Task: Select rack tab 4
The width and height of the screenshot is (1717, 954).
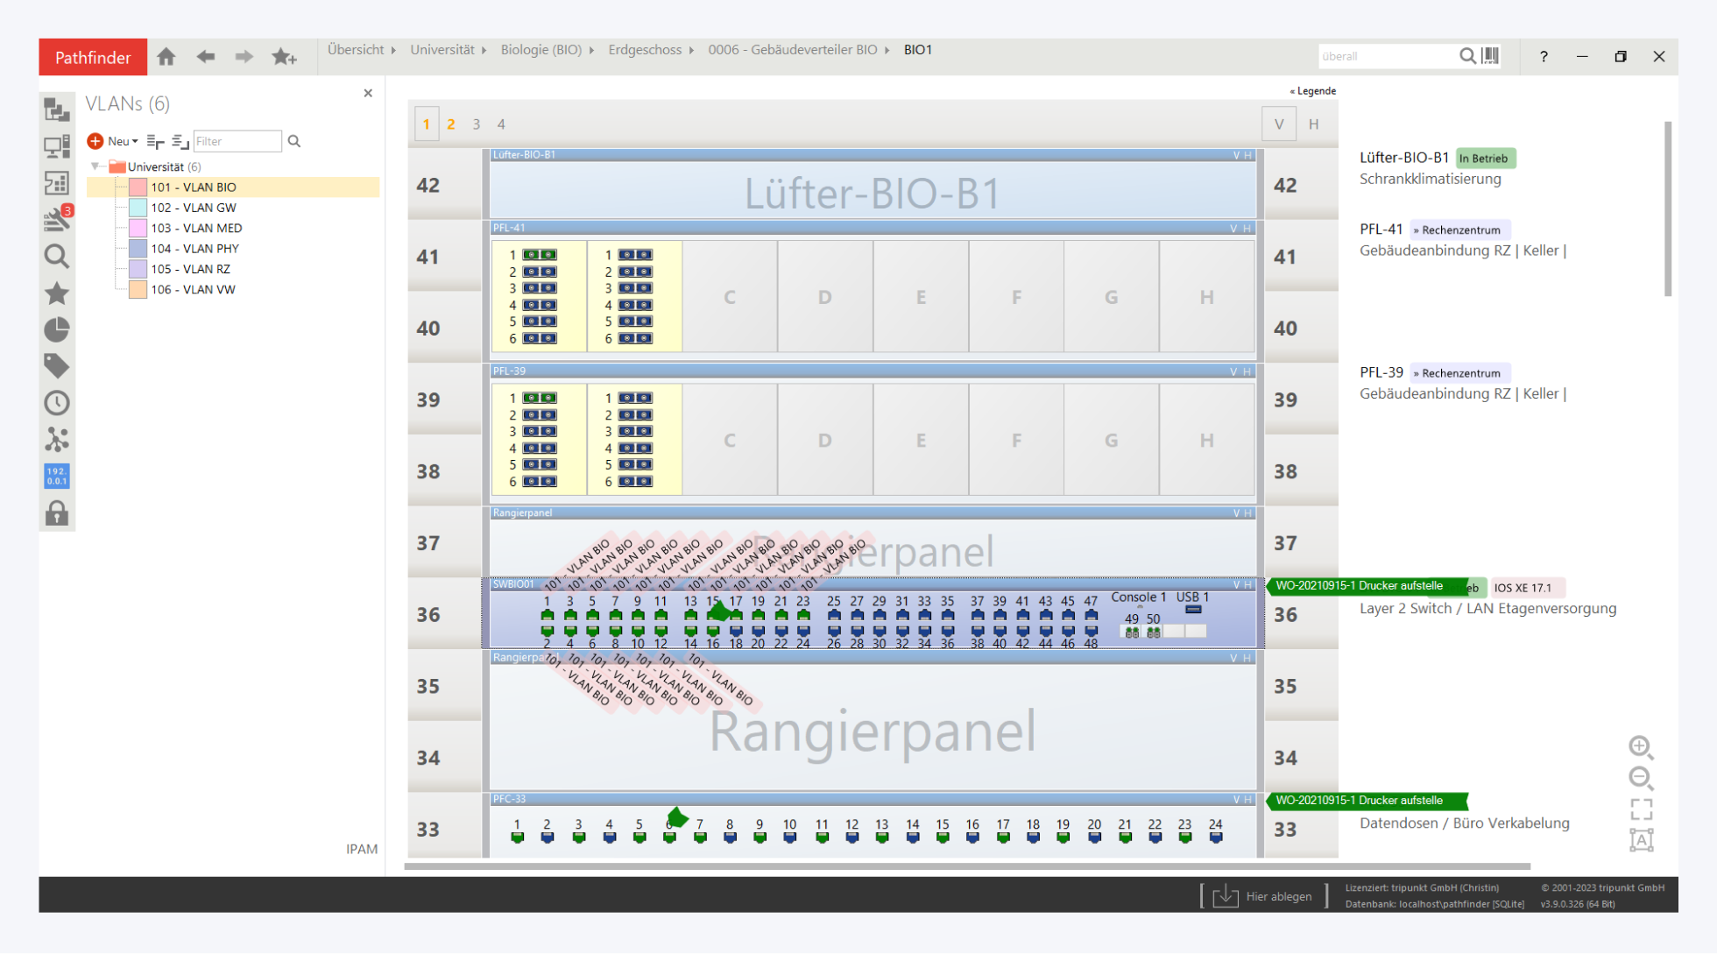Action: pos(501,124)
